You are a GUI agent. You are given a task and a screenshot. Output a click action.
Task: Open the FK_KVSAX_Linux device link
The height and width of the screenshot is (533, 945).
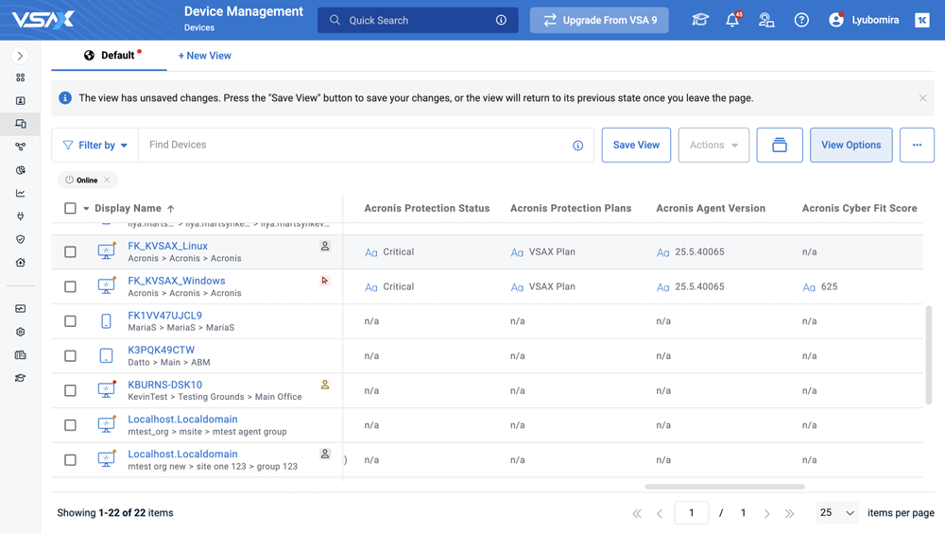point(167,246)
